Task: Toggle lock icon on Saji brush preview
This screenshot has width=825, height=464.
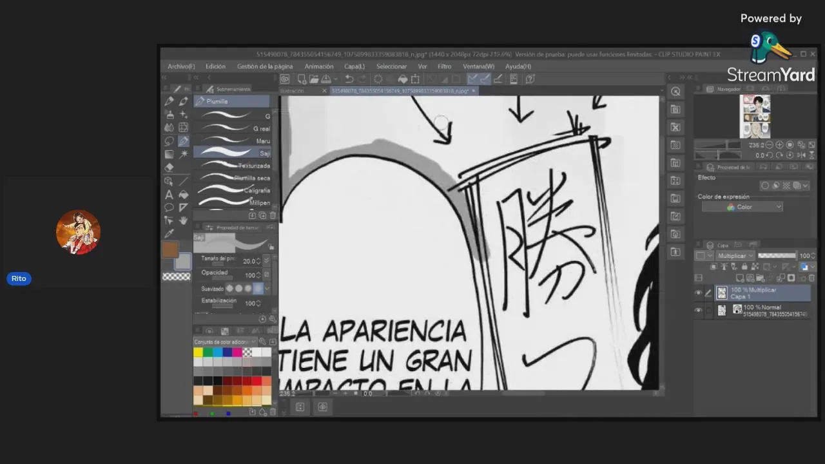Action: click(x=271, y=247)
